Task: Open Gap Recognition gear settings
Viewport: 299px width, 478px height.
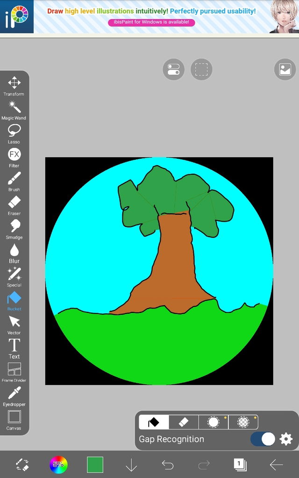Action: pyautogui.click(x=286, y=439)
